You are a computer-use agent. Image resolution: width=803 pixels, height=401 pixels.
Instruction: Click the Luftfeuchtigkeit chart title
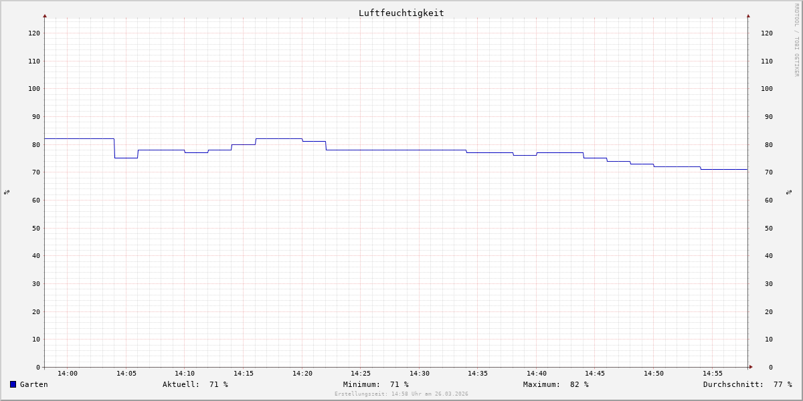tap(401, 13)
